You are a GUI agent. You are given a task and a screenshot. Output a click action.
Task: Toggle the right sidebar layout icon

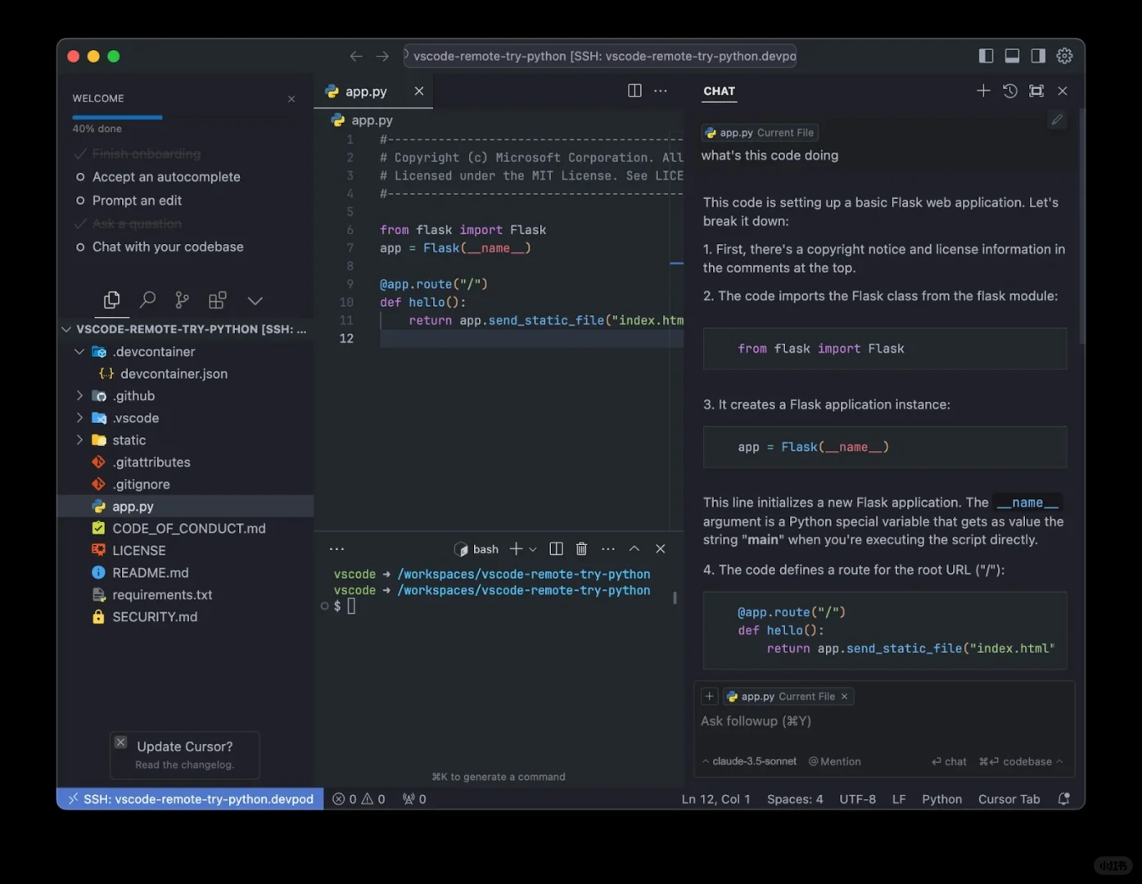coord(1038,56)
